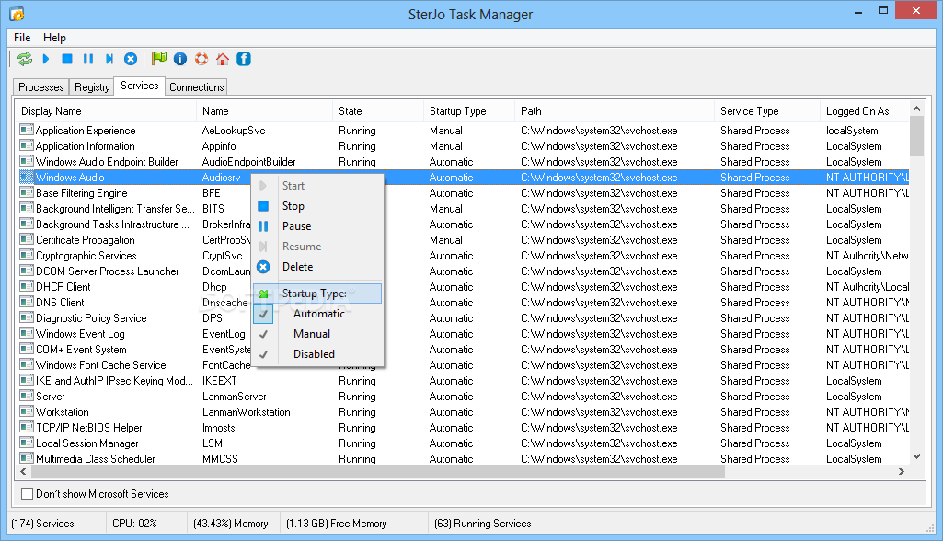Switch to the Registry tab
Viewport: 943px width, 541px height.
[x=92, y=87]
